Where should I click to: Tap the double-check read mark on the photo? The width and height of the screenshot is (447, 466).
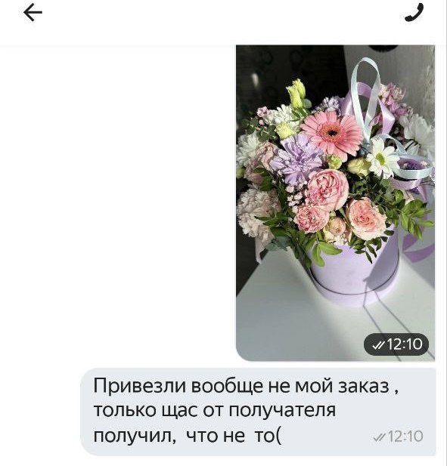click(379, 344)
